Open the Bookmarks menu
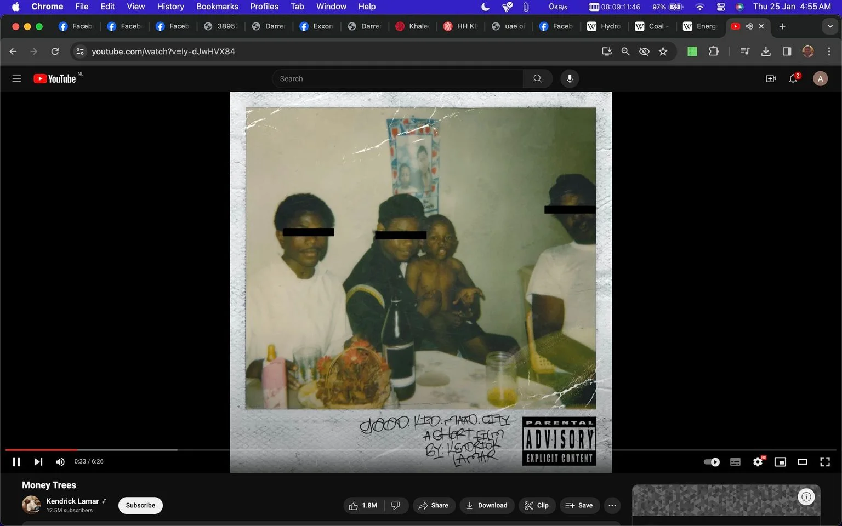The image size is (842, 526). point(217,7)
